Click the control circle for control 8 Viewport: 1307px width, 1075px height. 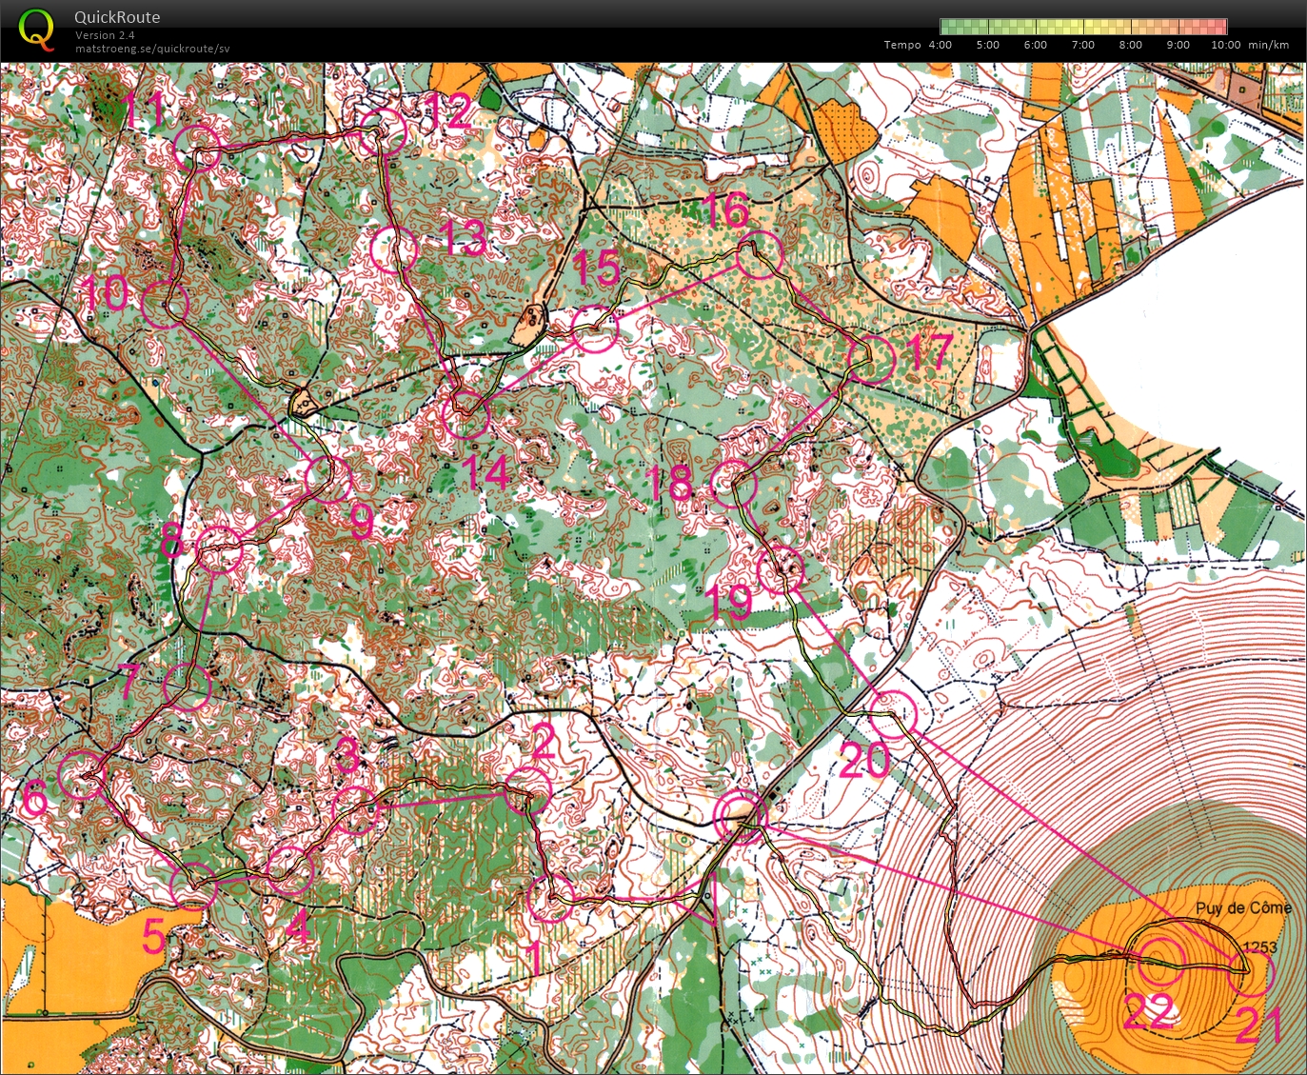(219, 549)
